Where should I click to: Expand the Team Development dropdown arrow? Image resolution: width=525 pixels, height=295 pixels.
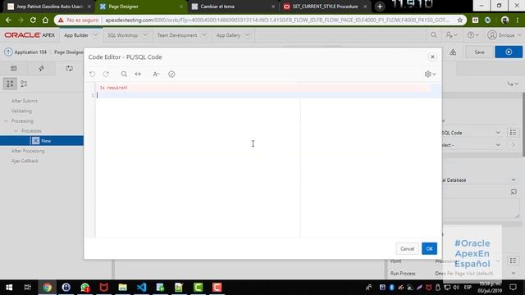[204, 34]
